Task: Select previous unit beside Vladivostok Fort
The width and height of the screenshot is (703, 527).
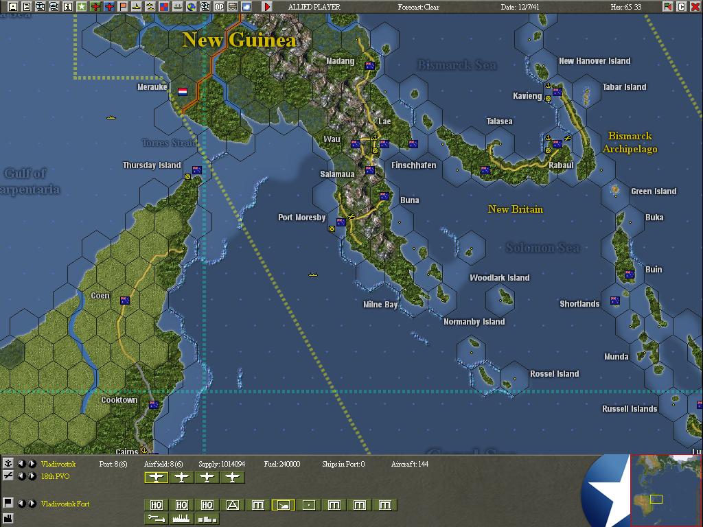Action: click(21, 503)
